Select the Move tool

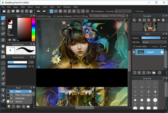coord(3,40)
